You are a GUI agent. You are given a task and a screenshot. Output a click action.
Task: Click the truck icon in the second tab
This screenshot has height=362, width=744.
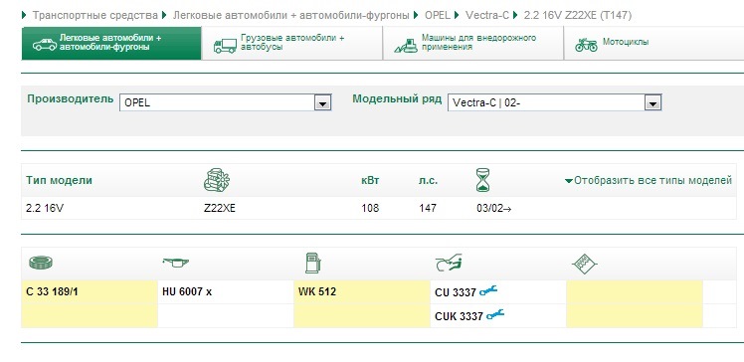pos(225,46)
